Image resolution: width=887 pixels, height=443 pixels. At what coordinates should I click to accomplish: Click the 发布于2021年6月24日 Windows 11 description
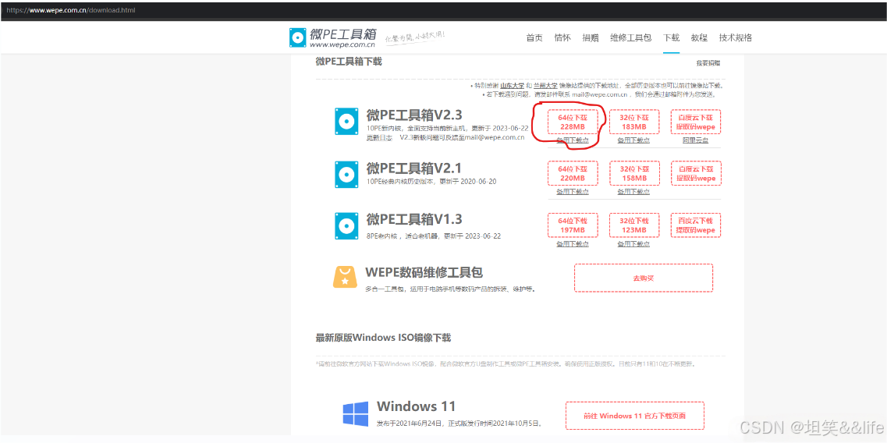[x=459, y=423]
